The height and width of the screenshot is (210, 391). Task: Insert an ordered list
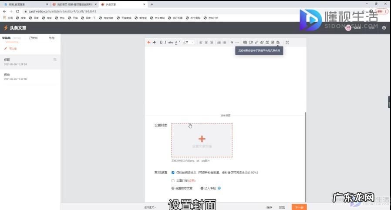coord(219,42)
